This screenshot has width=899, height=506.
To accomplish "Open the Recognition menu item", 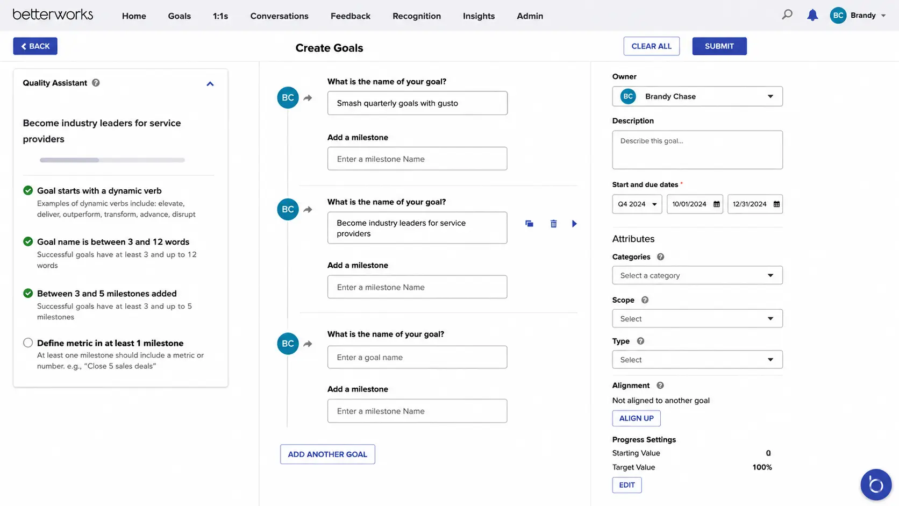I will [x=416, y=16].
